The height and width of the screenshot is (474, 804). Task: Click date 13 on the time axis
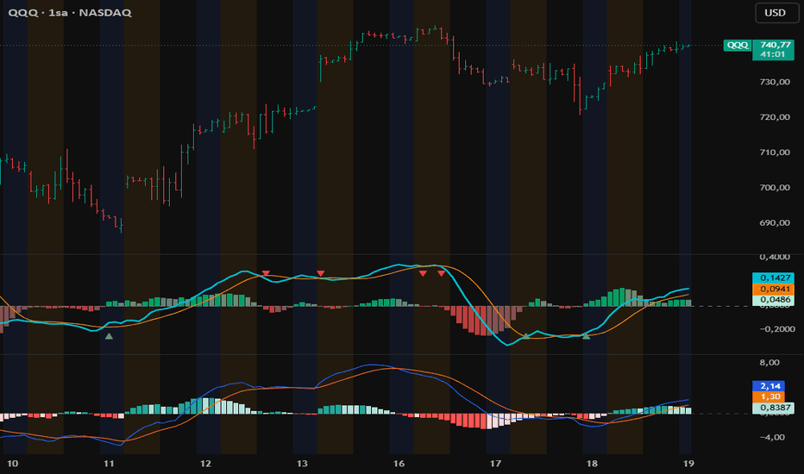(302, 464)
